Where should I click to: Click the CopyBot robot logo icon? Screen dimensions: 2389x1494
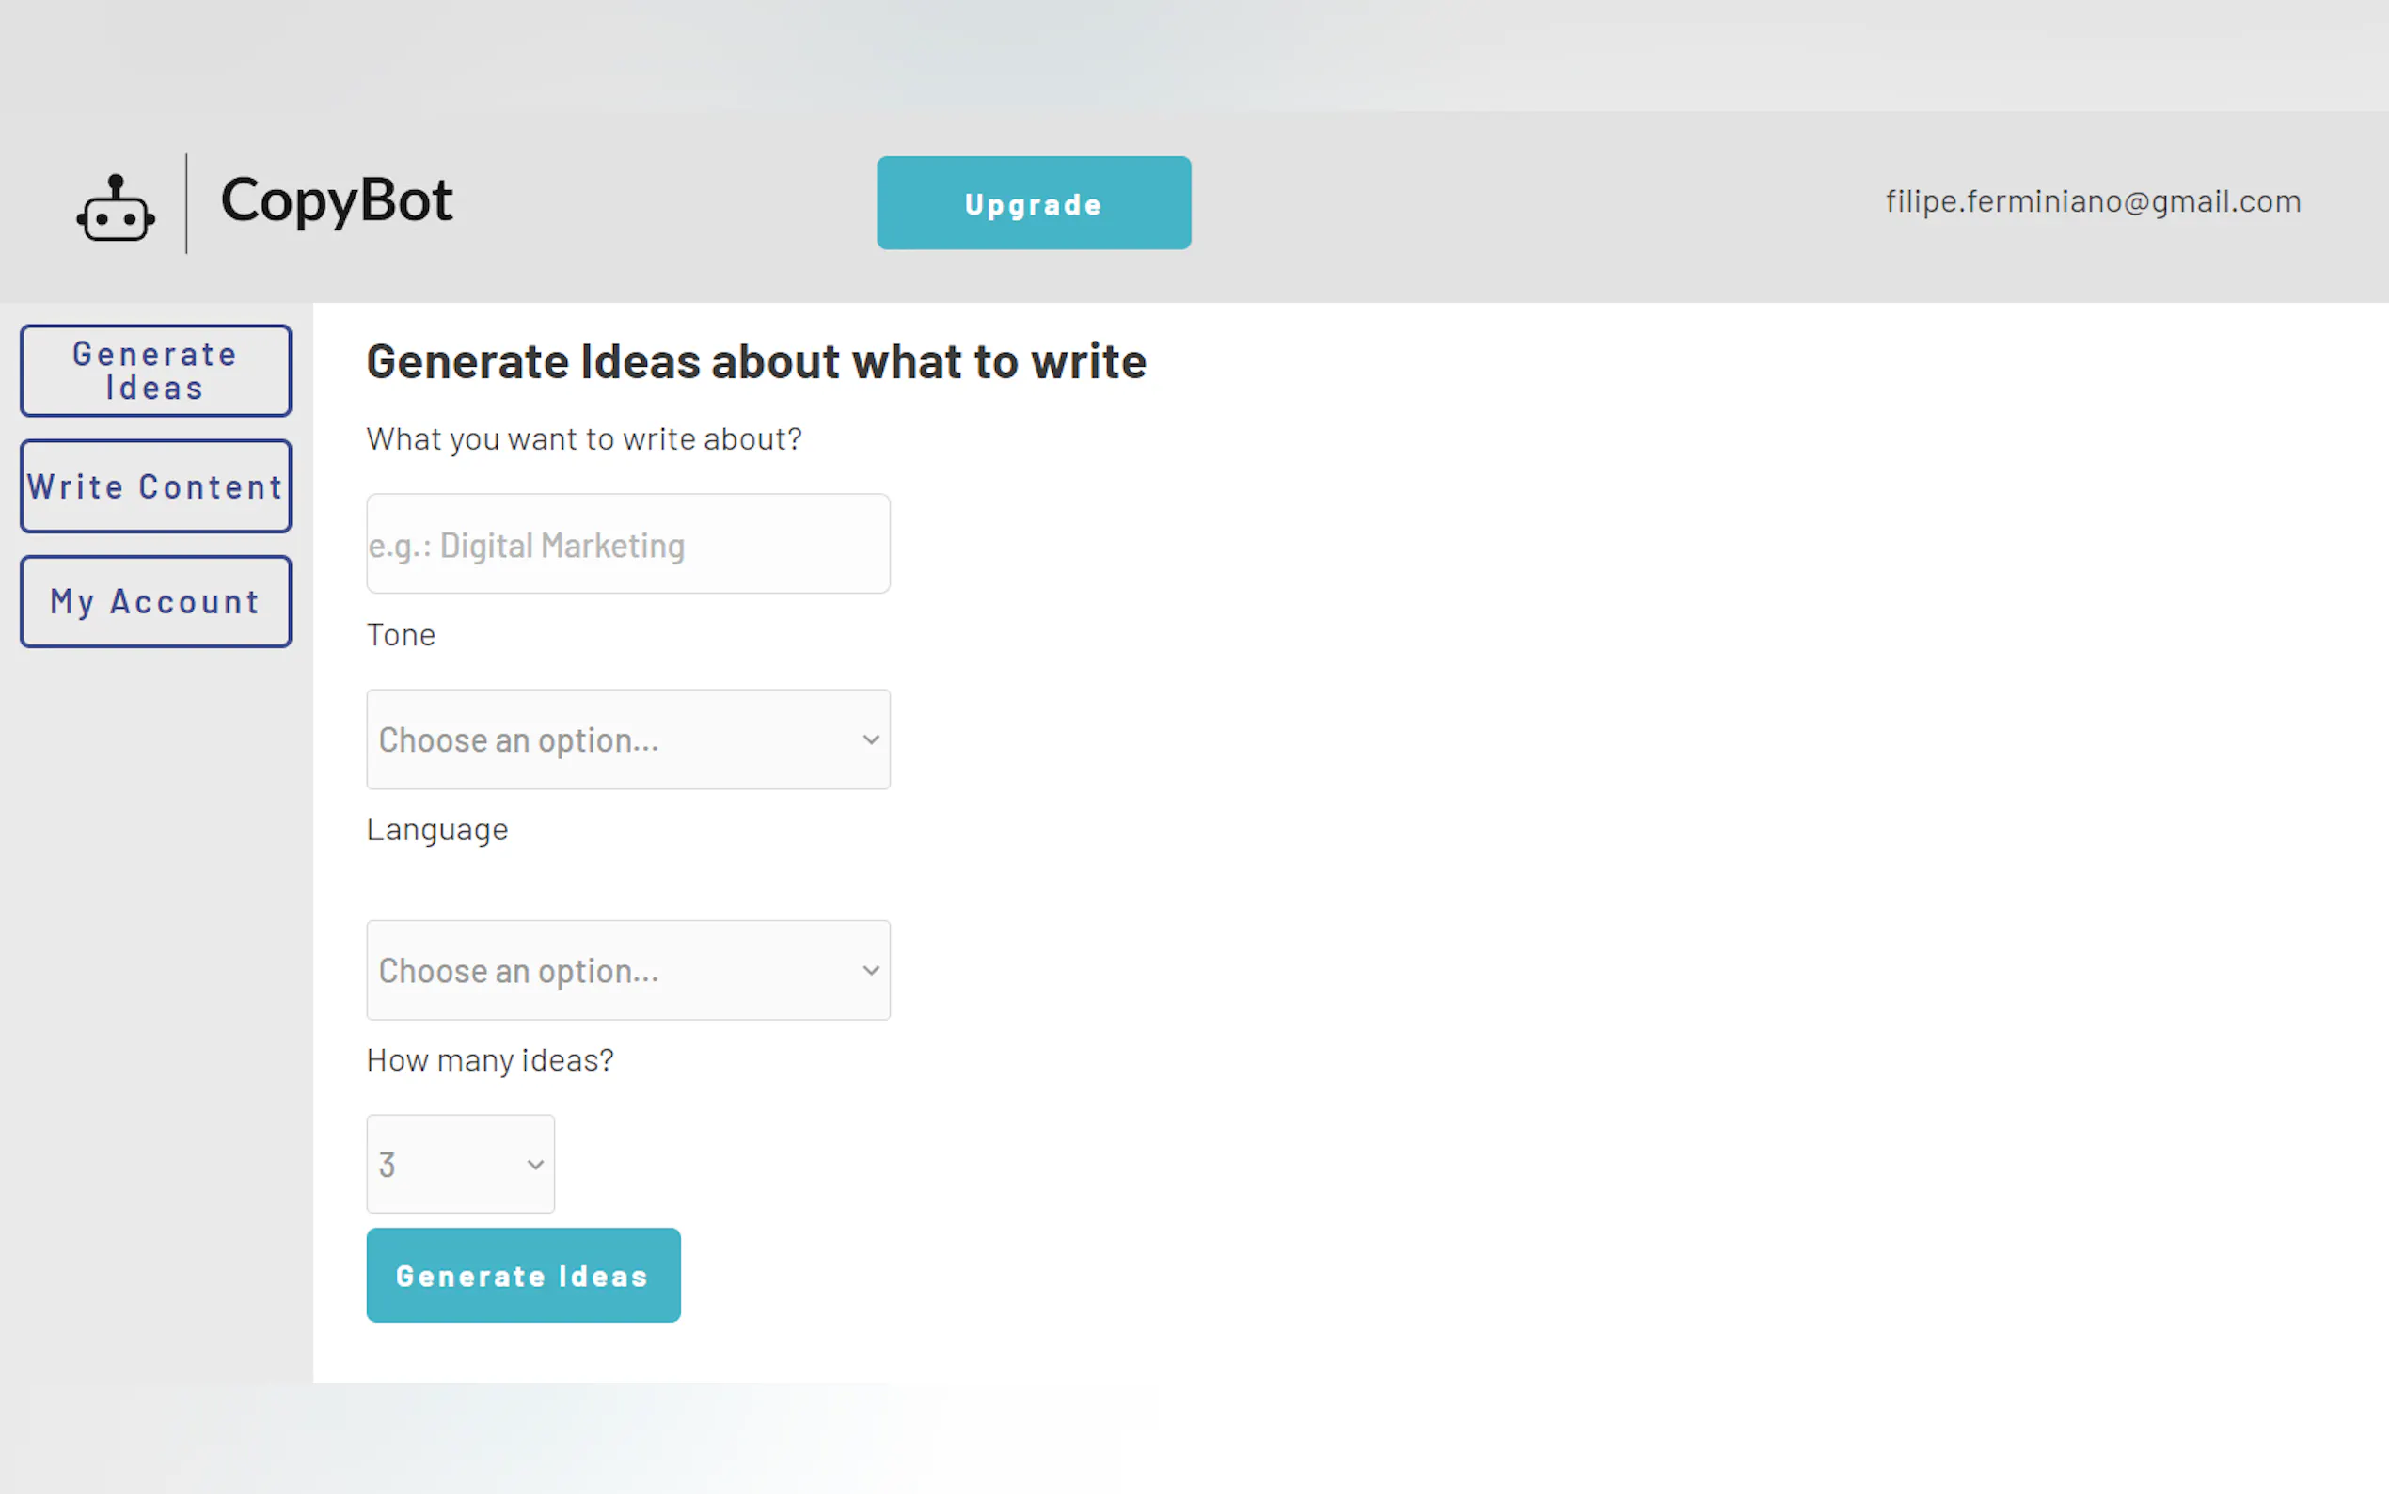pyautogui.click(x=116, y=208)
